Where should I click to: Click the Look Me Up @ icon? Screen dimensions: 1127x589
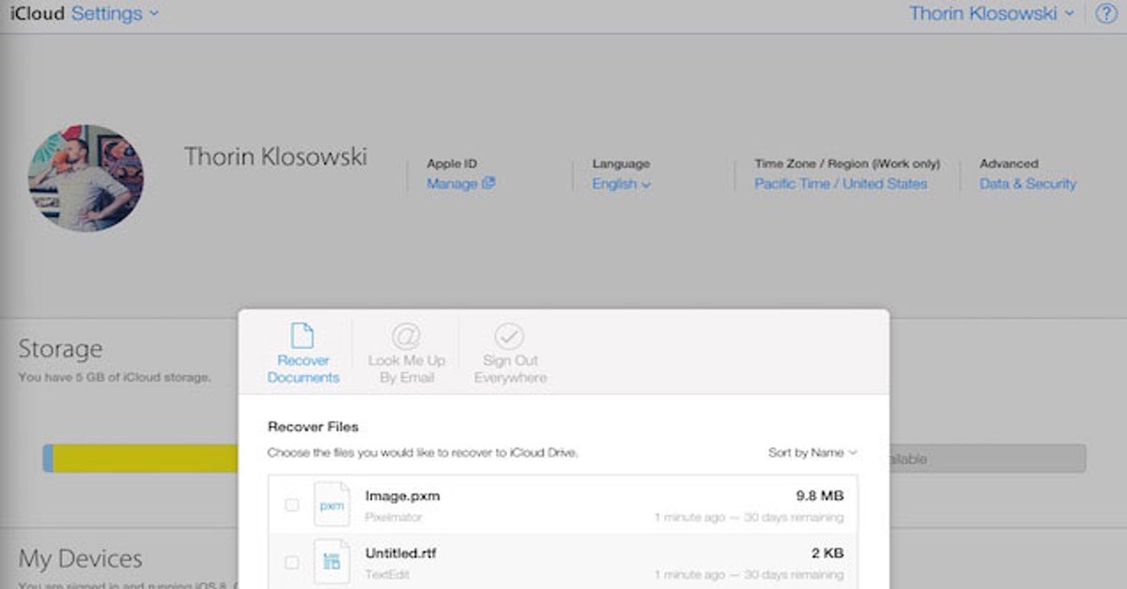click(406, 336)
